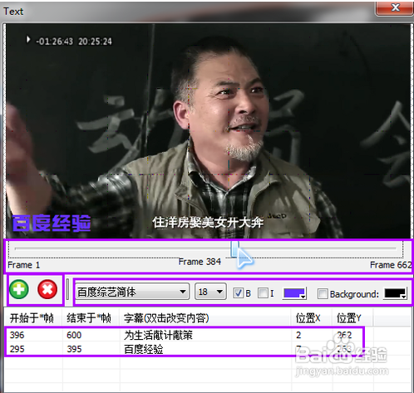Click the frame slider thumb

pyautogui.click(x=235, y=248)
